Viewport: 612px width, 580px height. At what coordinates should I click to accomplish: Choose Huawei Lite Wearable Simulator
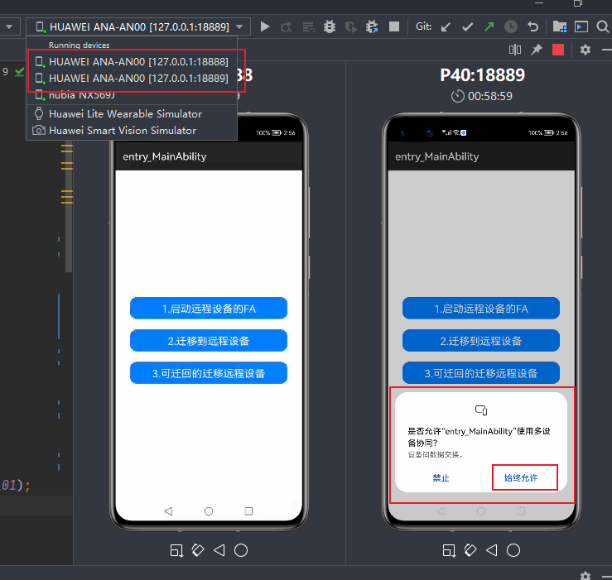point(125,113)
